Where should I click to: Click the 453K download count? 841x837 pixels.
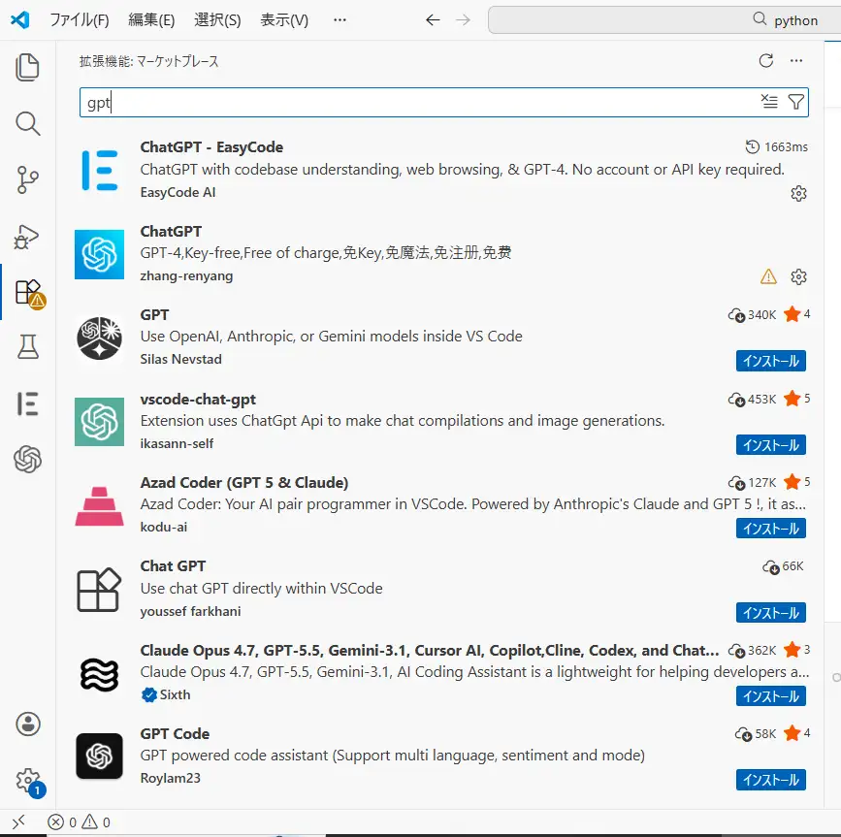tap(761, 399)
